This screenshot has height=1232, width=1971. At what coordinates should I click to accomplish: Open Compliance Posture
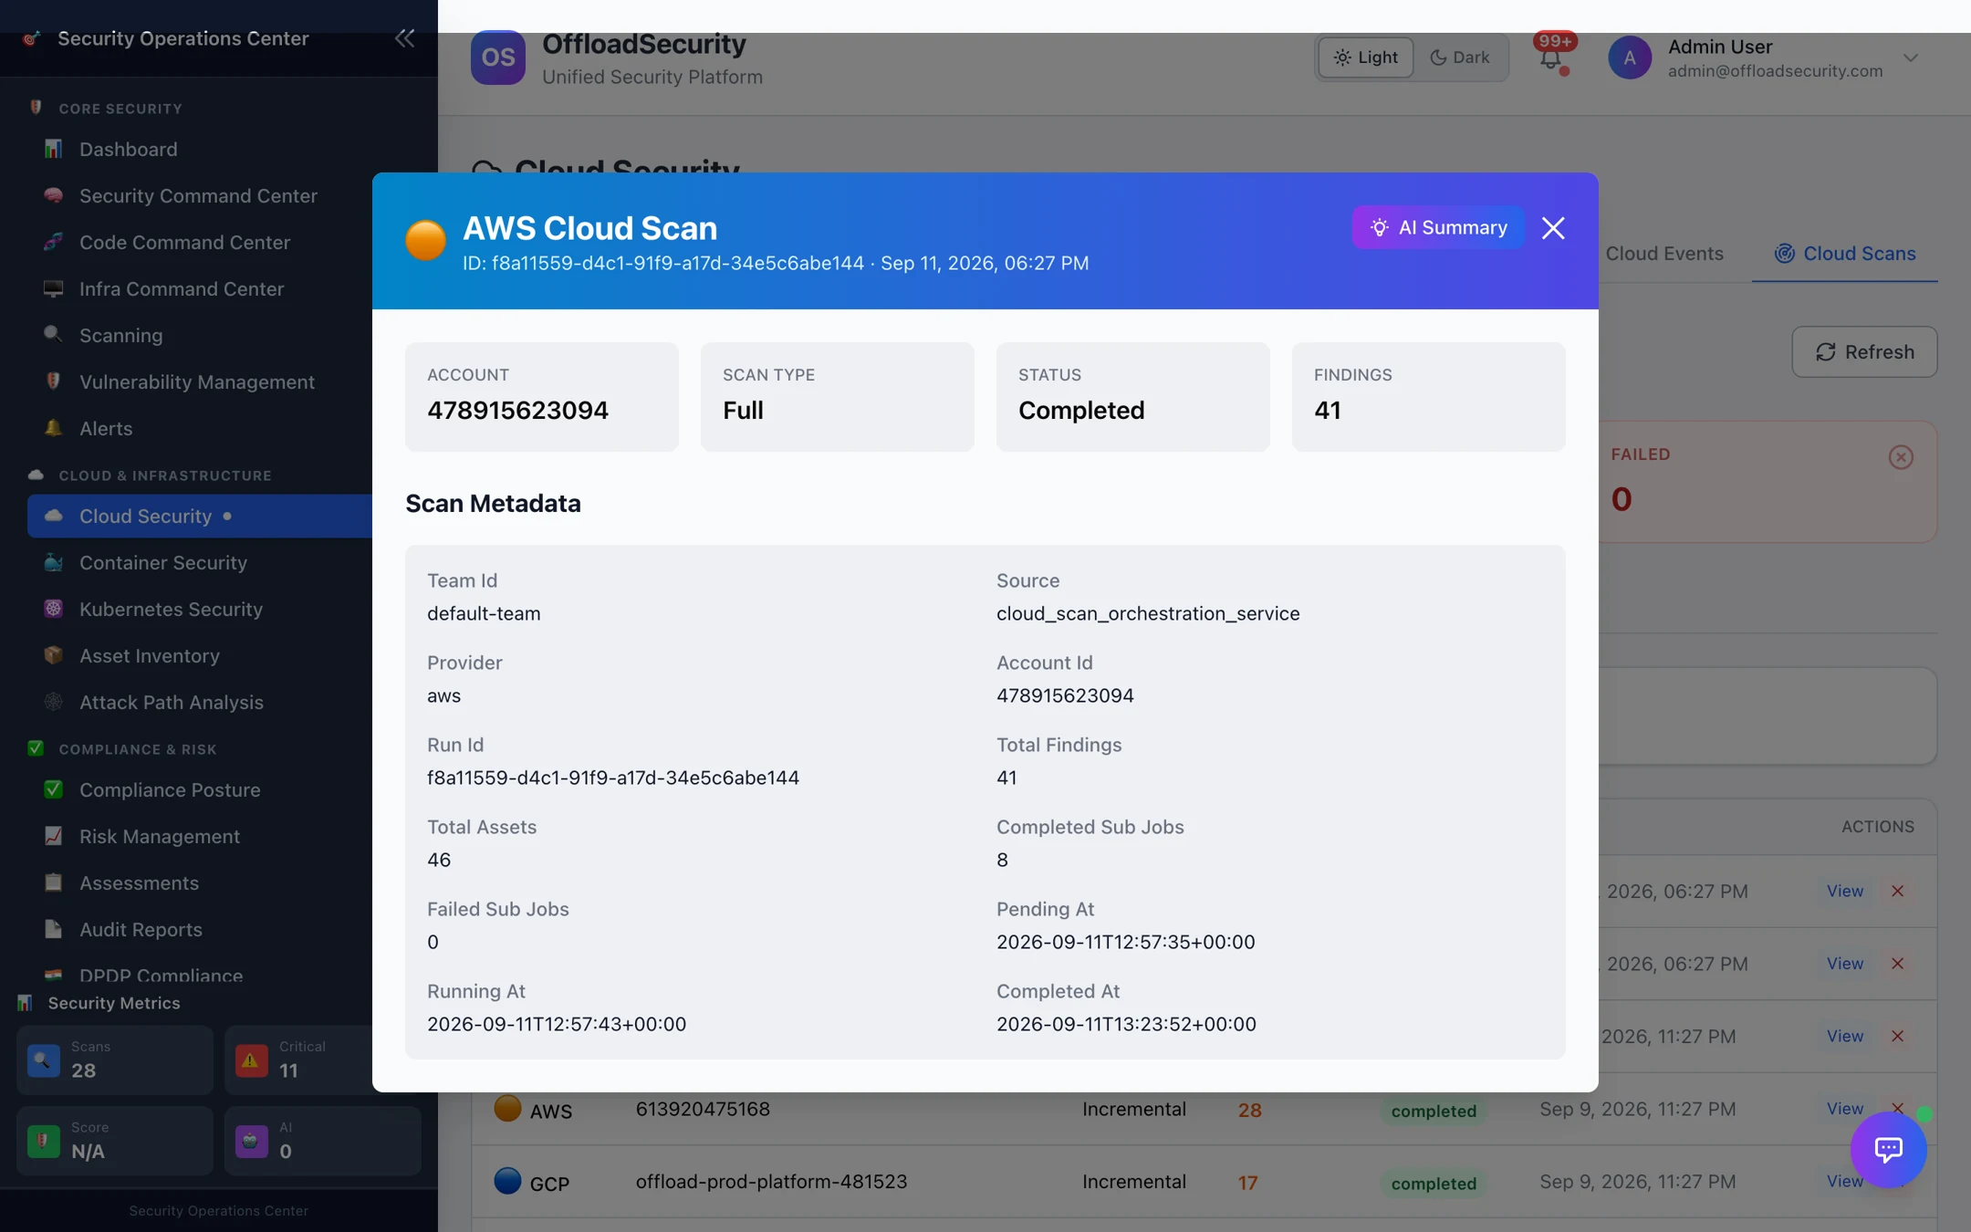click(170, 790)
